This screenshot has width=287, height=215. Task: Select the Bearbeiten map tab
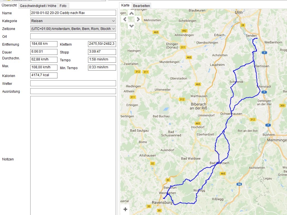tap(142, 6)
